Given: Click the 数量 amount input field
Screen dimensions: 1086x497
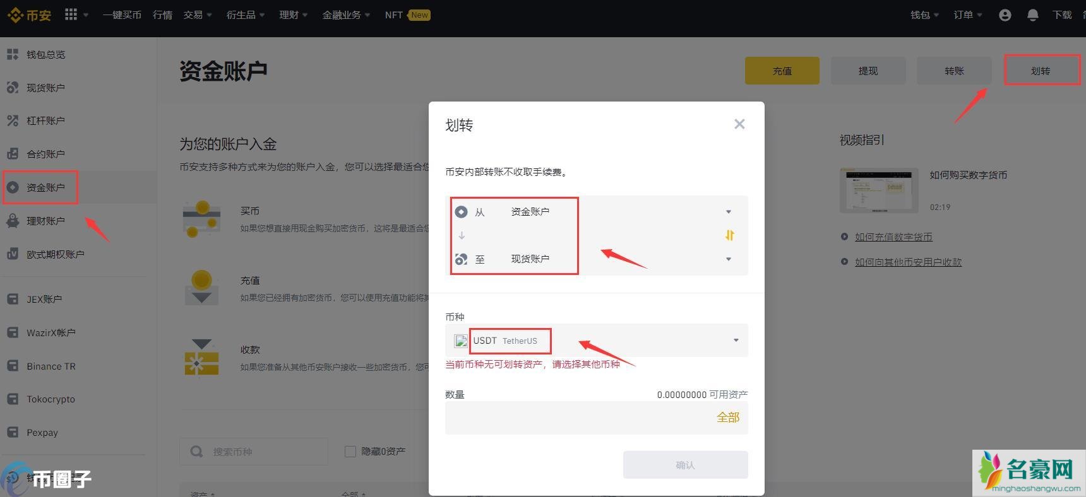Looking at the screenshot, I should 597,418.
